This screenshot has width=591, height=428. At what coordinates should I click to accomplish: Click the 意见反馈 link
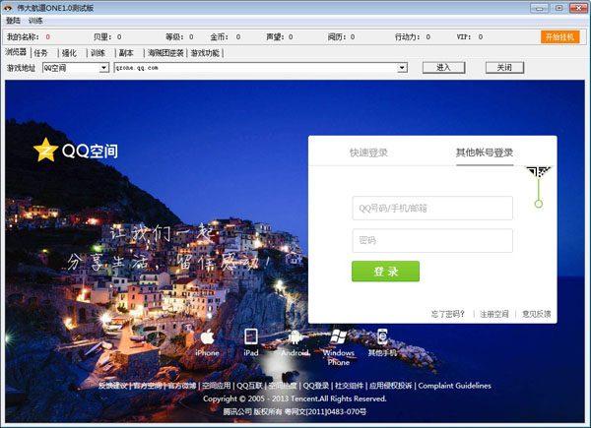537,314
